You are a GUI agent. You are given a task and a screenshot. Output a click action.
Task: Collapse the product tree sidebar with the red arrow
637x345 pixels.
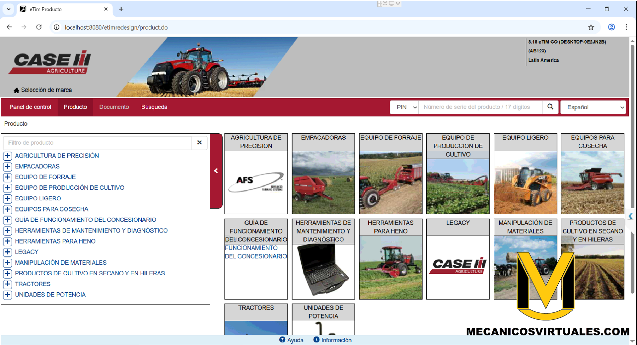pos(216,171)
